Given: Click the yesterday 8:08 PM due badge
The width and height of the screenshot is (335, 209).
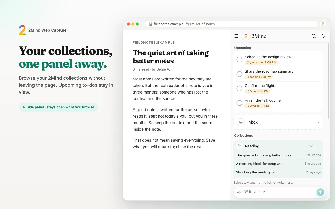Looking at the screenshot, I should pos(261,62).
